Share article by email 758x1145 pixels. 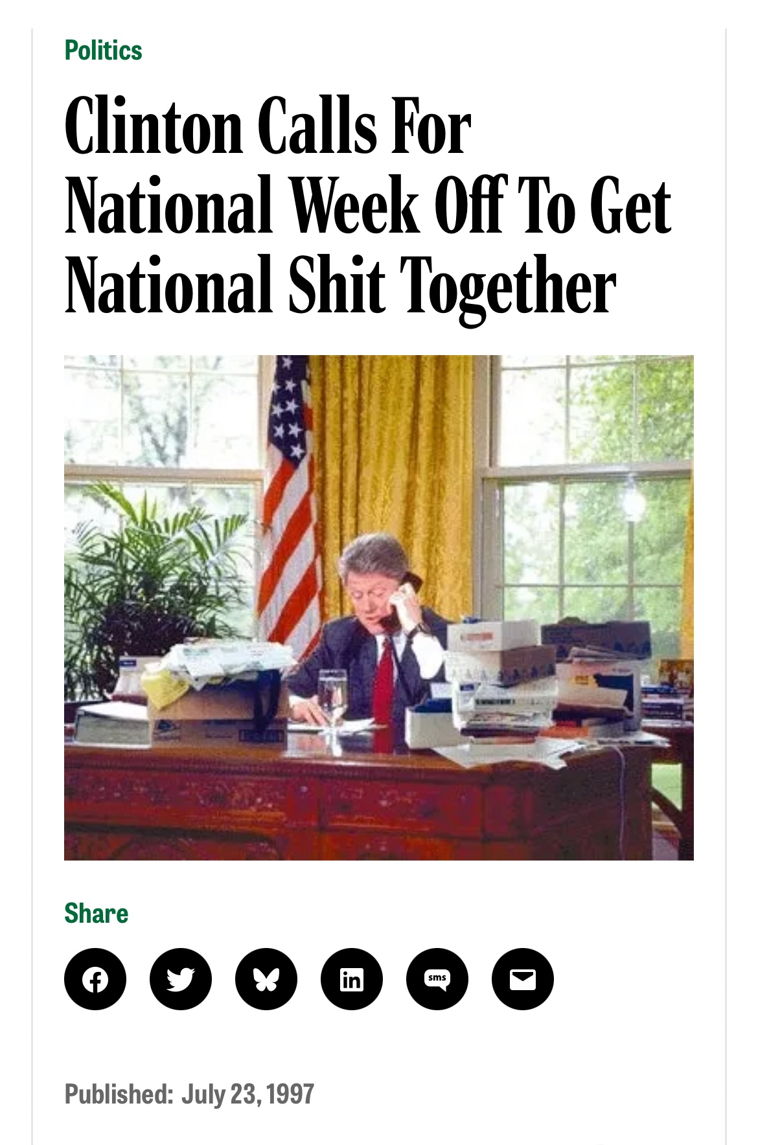click(523, 978)
